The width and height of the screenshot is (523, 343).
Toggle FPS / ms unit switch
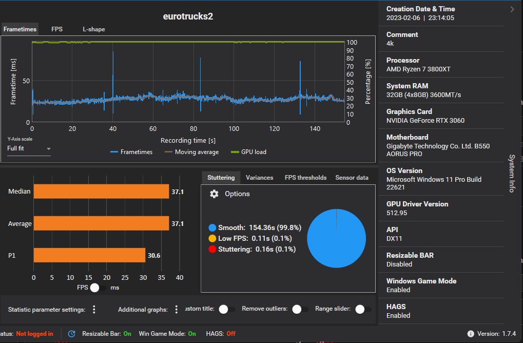(98, 288)
